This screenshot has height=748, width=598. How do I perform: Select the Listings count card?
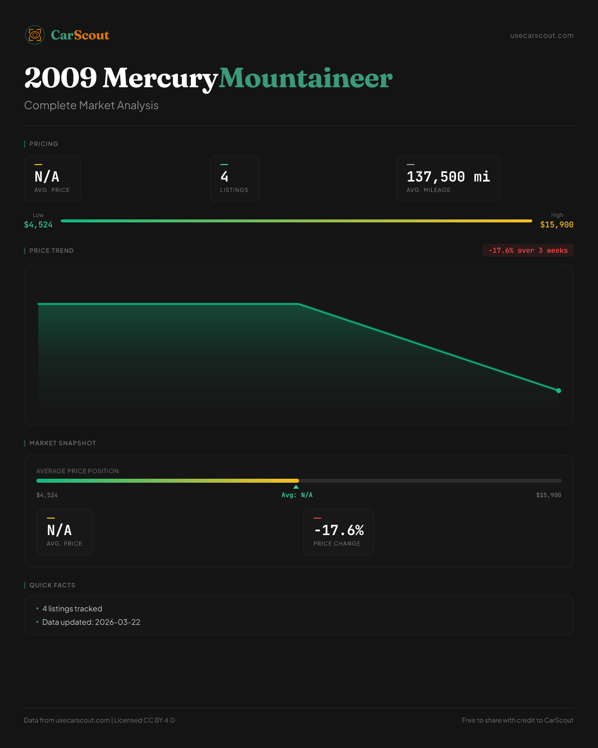point(234,179)
